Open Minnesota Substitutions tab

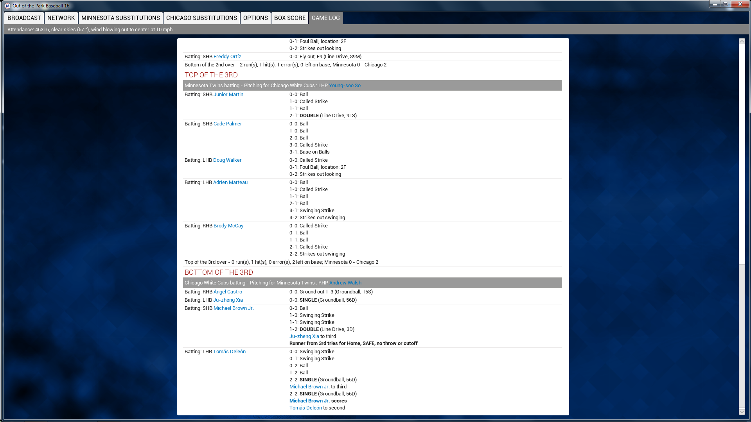click(x=120, y=18)
